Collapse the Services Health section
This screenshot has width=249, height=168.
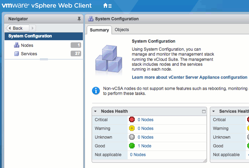click(214, 111)
